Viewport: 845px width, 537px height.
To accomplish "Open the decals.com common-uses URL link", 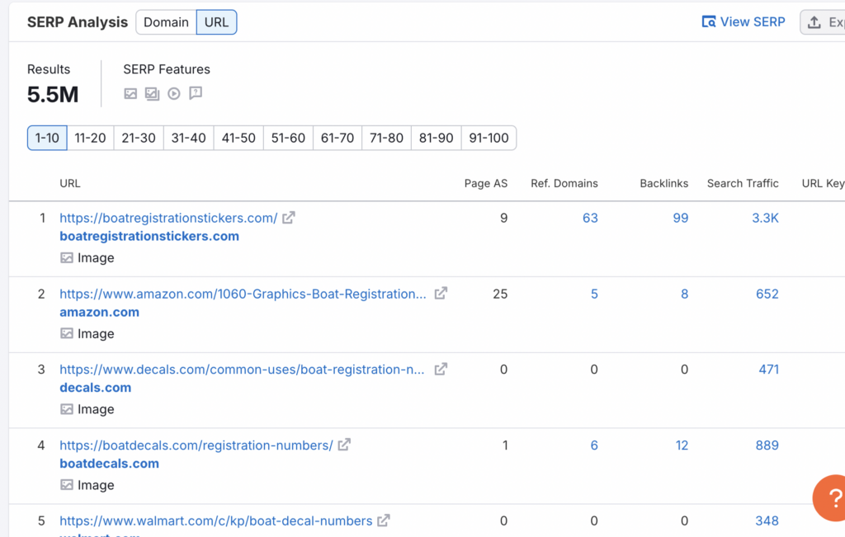I will point(242,369).
